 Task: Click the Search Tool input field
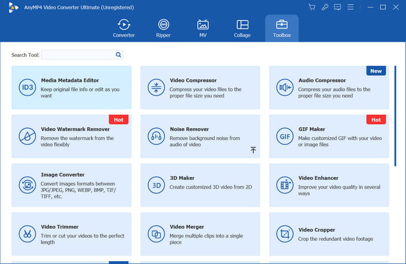(82, 55)
